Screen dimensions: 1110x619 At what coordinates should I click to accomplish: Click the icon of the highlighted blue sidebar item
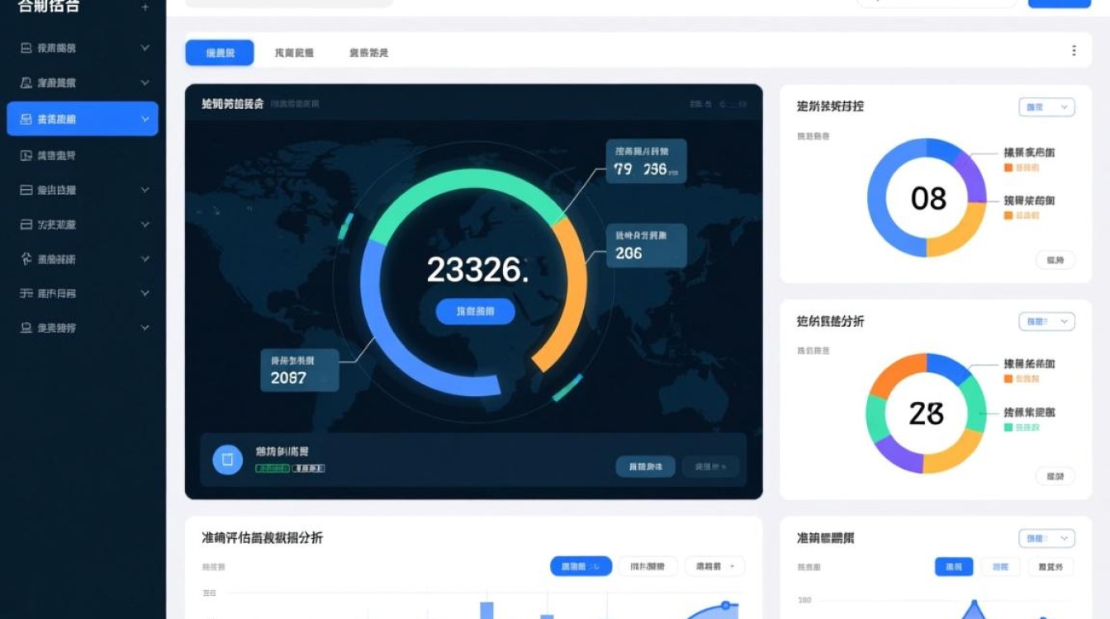26,120
